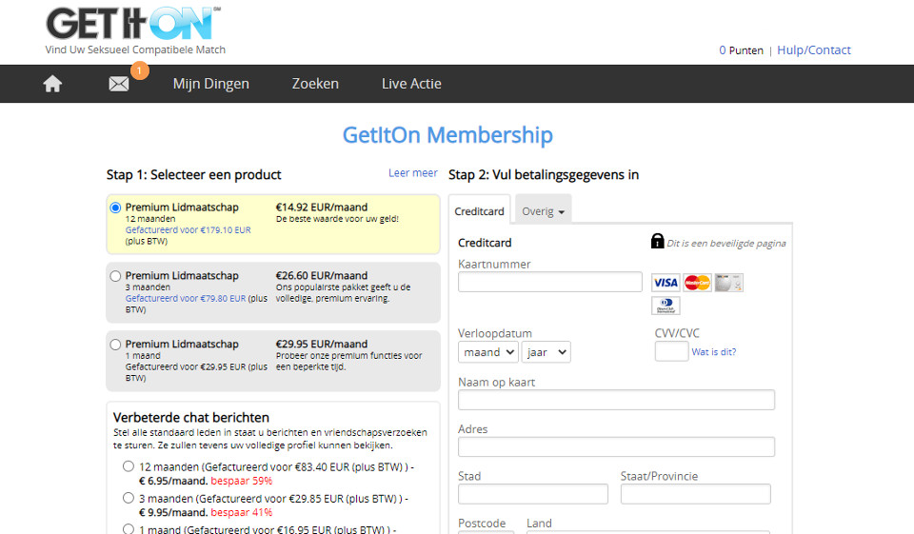Screen dimensions: 914x534
Task: Open the jaar expiry dropdown
Action: (x=546, y=352)
